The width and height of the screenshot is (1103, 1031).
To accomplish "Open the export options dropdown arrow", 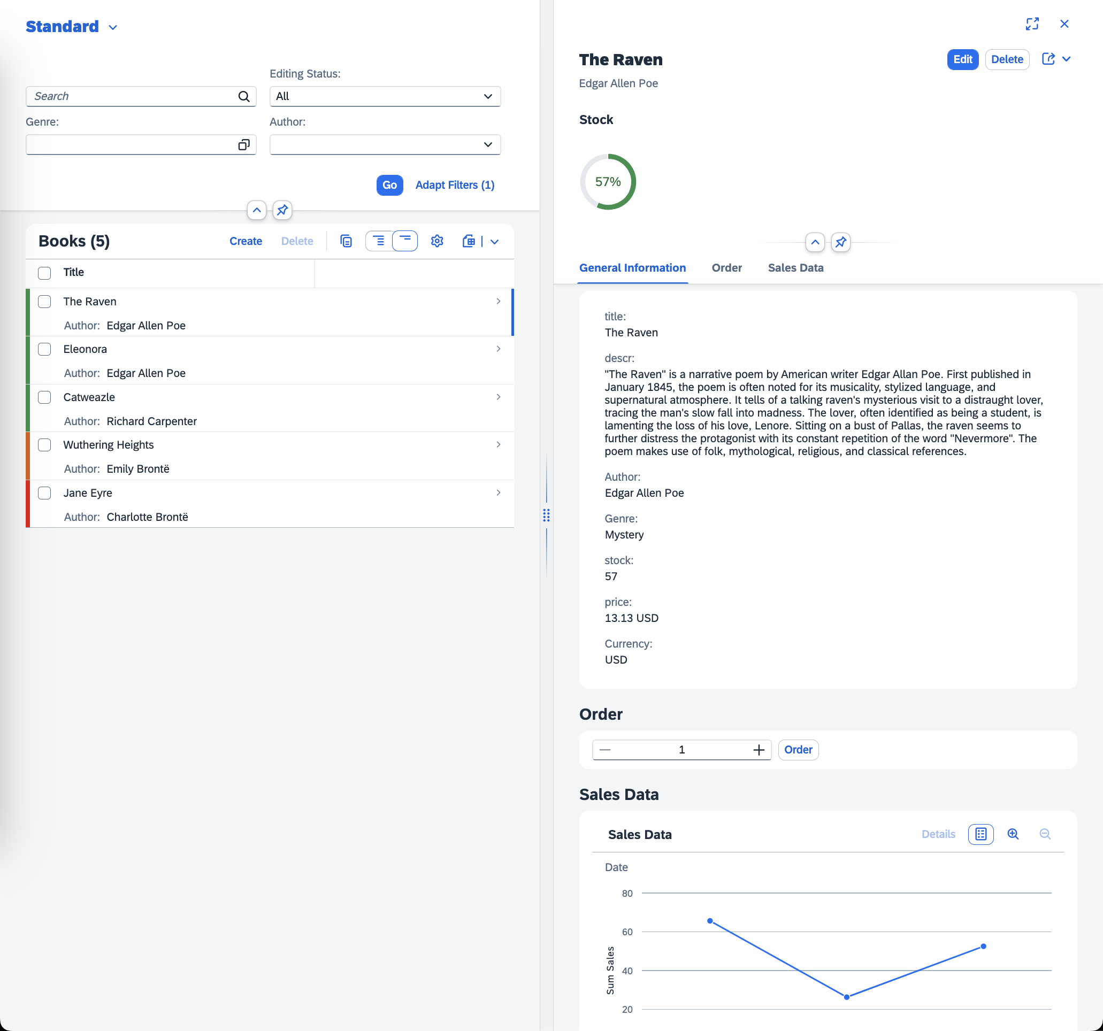I will (x=494, y=242).
